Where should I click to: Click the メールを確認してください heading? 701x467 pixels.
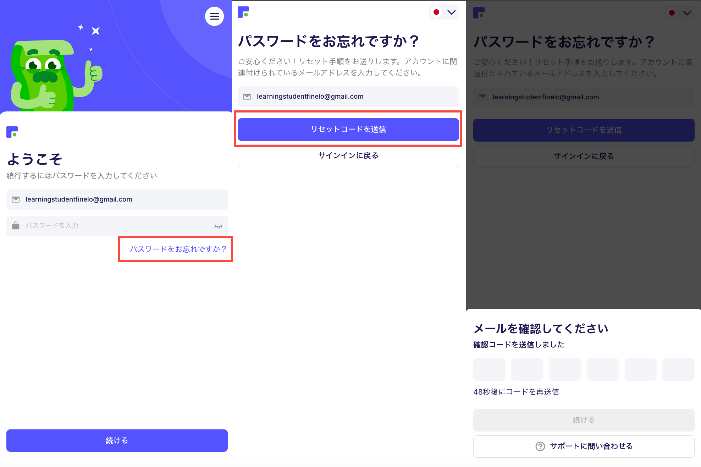tap(541, 329)
